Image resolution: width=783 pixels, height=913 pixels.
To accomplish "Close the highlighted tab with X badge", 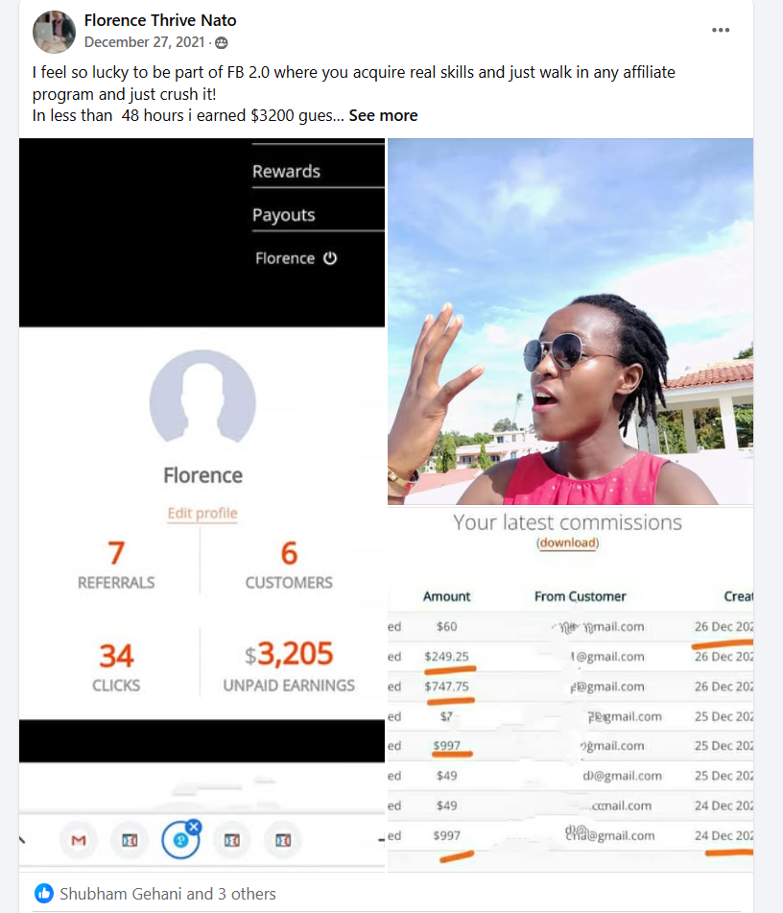I will click(195, 827).
